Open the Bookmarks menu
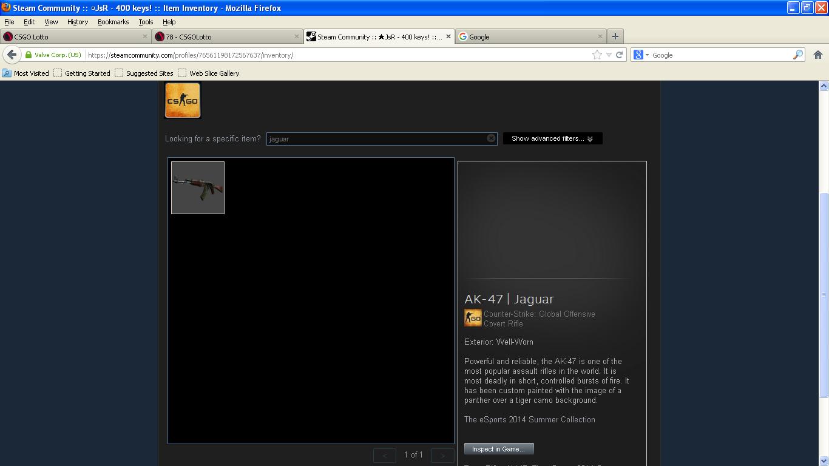The image size is (829, 466). click(x=113, y=22)
